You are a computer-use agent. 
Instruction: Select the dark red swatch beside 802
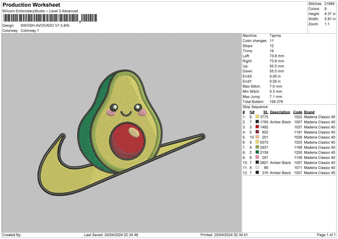(257, 132)
